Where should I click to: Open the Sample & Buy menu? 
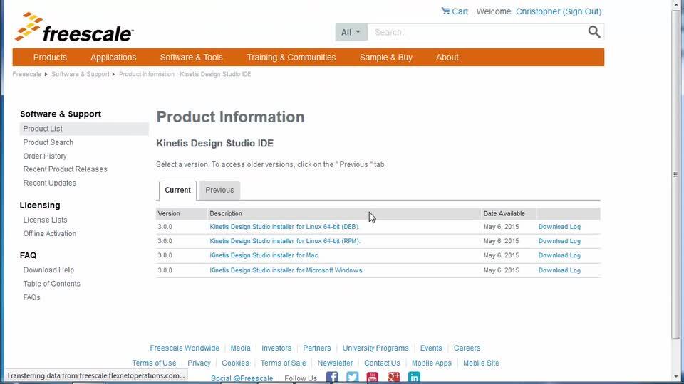point(386,58)
